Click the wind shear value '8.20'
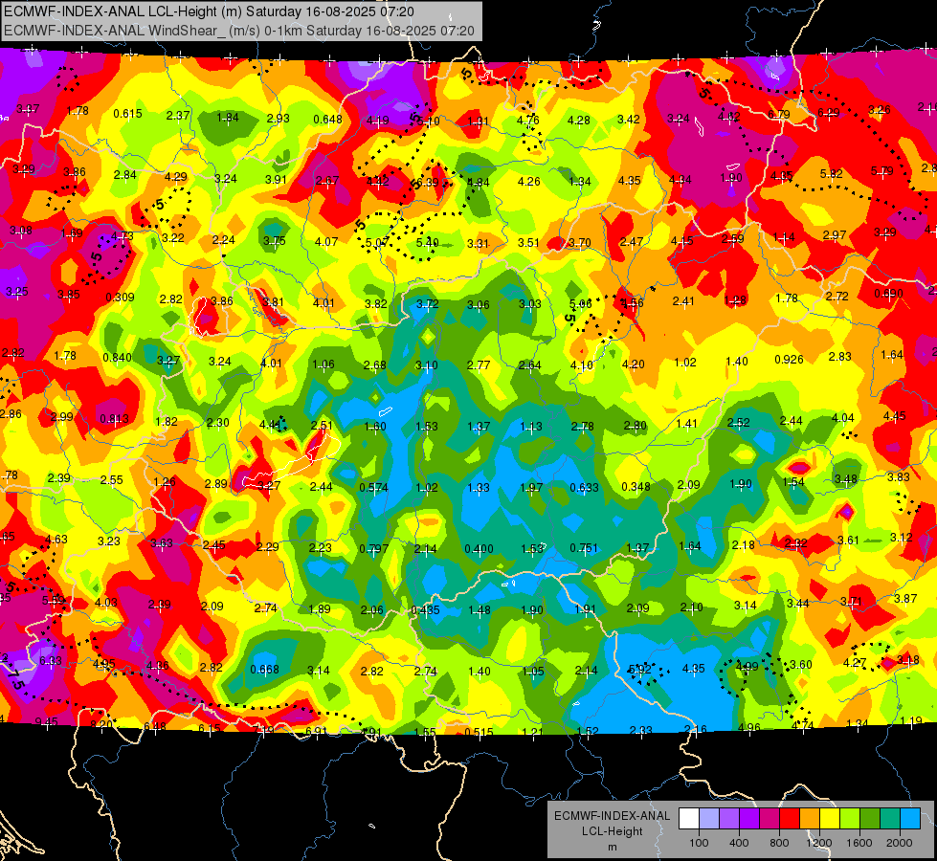937x861 pixels. 100,724
